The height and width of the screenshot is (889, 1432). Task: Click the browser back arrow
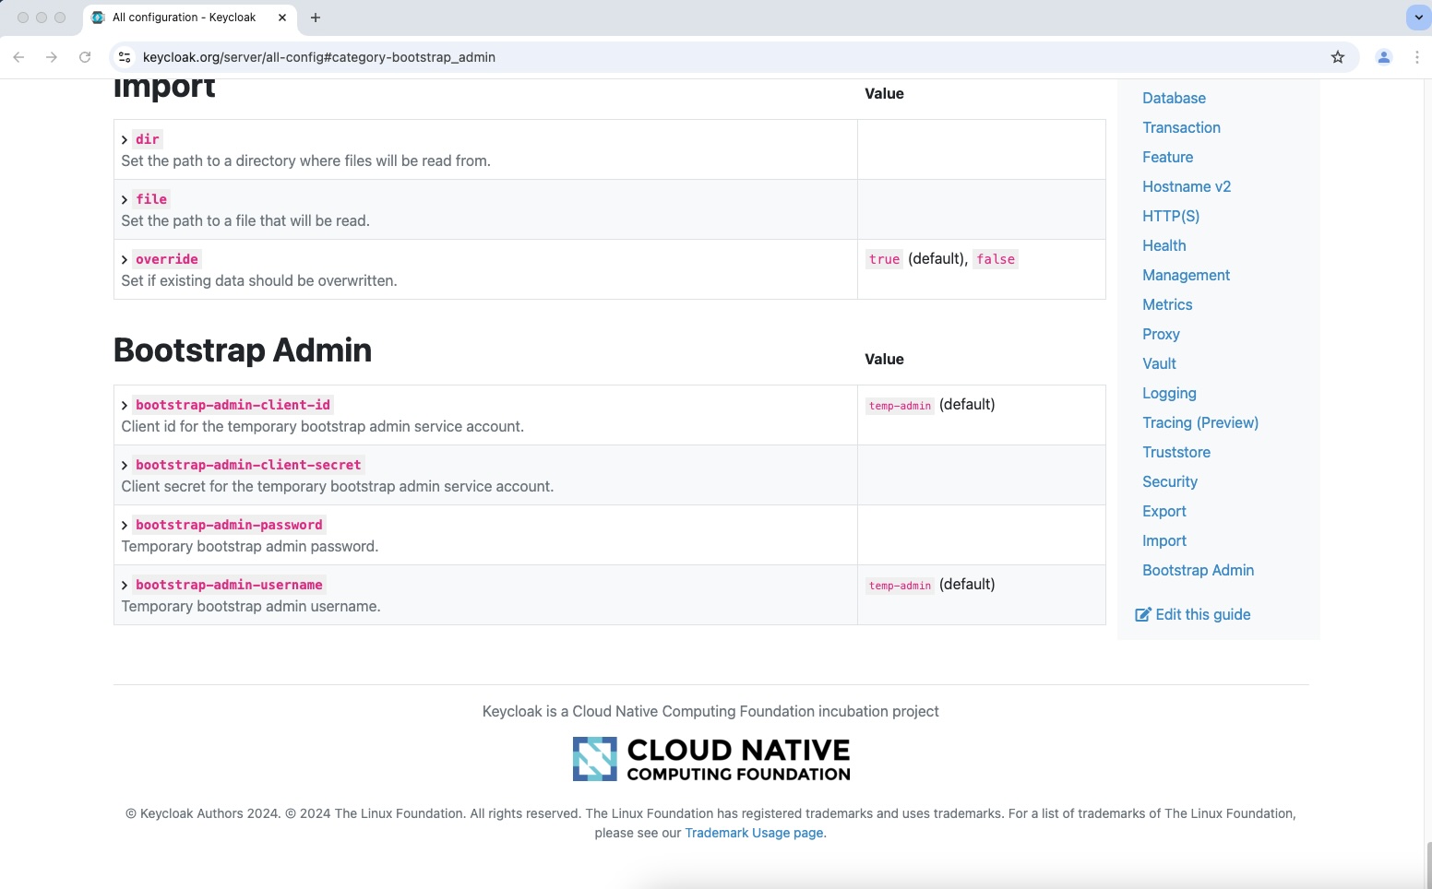click(x=18, y=57)
